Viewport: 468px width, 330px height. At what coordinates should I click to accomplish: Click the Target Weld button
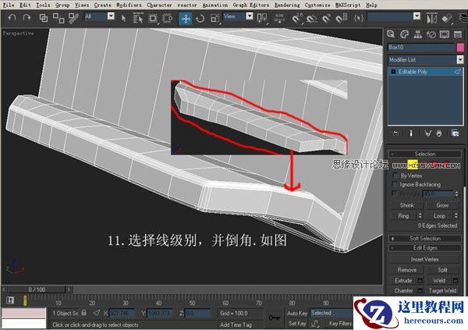[442, 290]
